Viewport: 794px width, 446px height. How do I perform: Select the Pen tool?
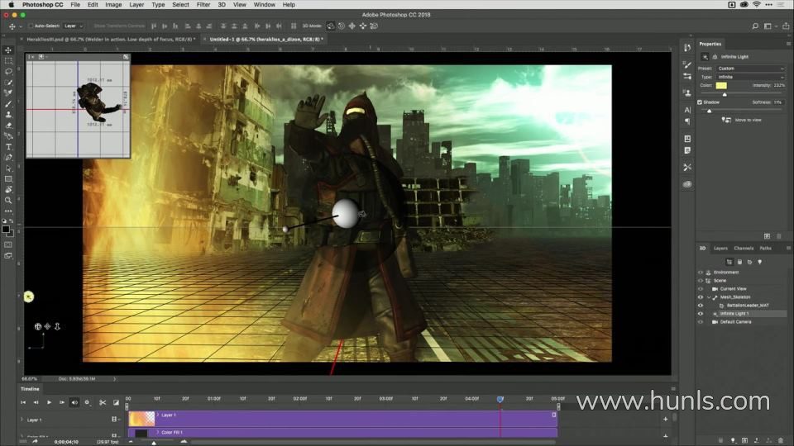[8, 157]
